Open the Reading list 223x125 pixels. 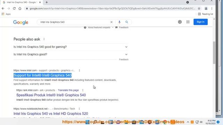[x=206, y=14]
